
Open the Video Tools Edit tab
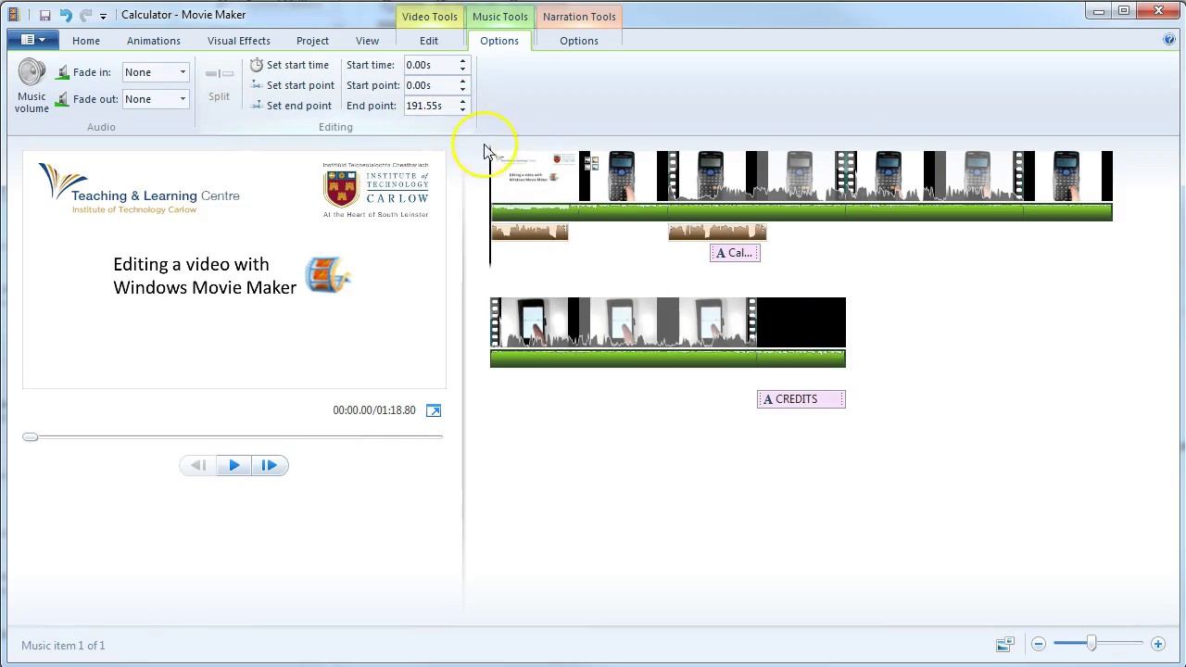pyautogui.click(x=429, y=41)
